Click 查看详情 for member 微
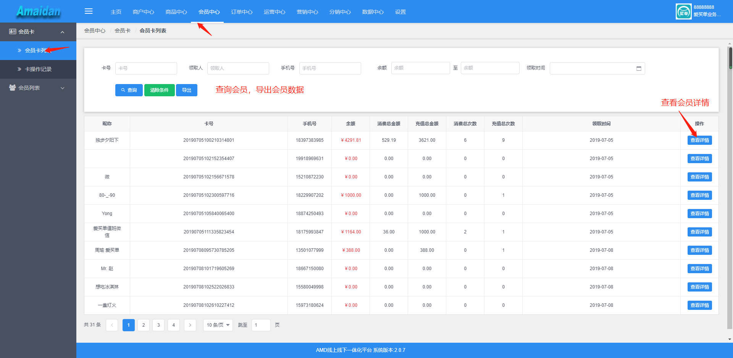733x358 pixels. point(700,177)
